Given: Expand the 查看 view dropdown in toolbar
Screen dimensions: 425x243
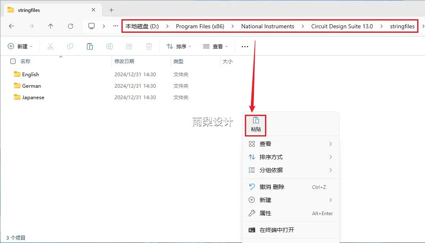Looking at the screenshot, I should coord(215,46).
